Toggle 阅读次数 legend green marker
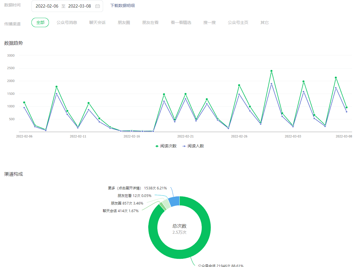362x267 pixels. click(157, 146)
